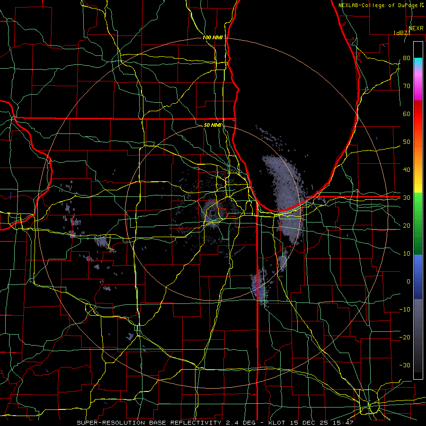This screenshot has height=426, width=426.
Task: Click the orange segment of the color bar
Action: pyautogui.click(x=418, y=158)
